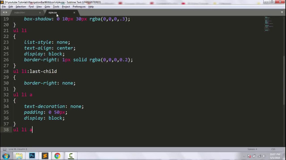Click the vertical editor scrollbar
This screenshot has height=160, width=286.
pyautogui.click(x=284, y=81)
